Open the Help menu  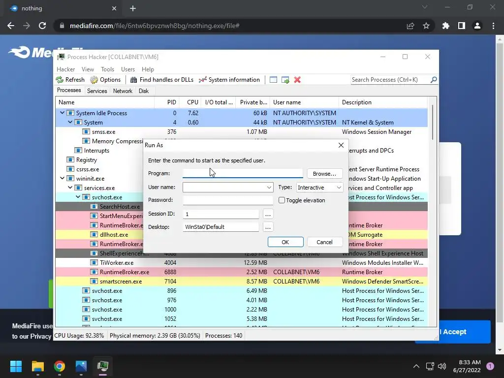tap(148, 69)
